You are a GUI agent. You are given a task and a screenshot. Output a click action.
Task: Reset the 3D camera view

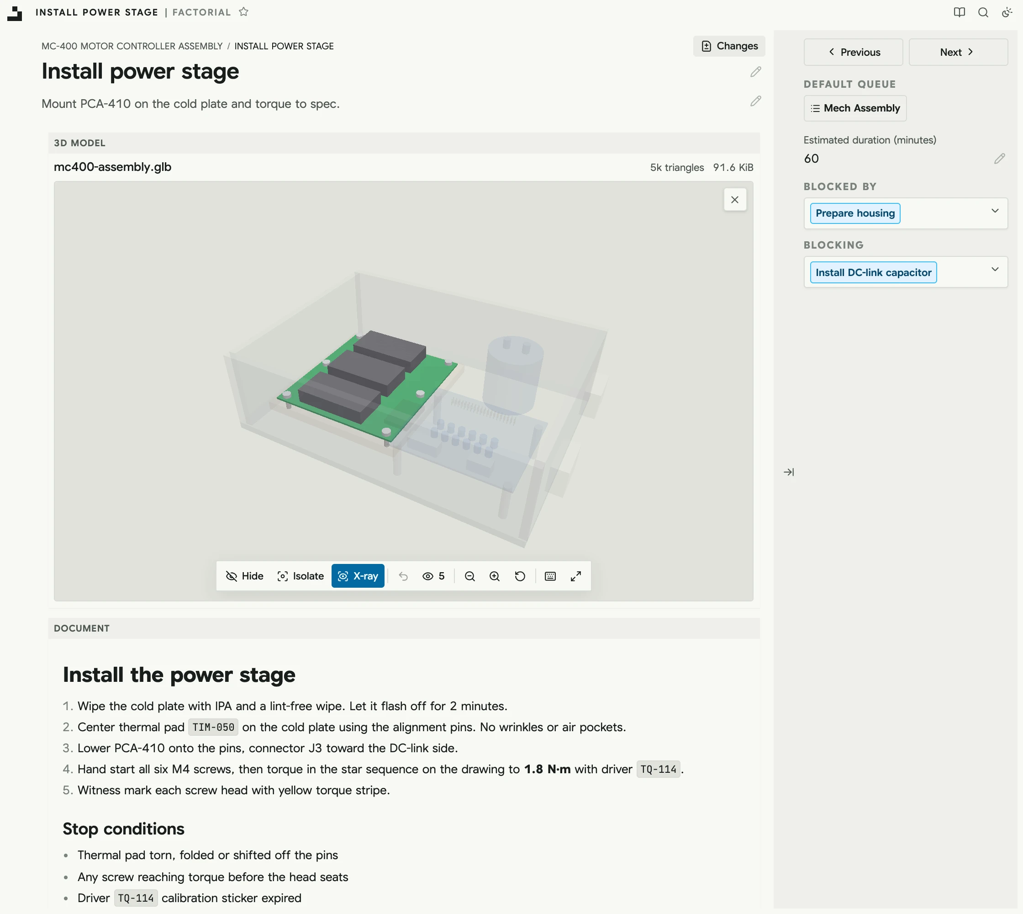coord(520,576)
